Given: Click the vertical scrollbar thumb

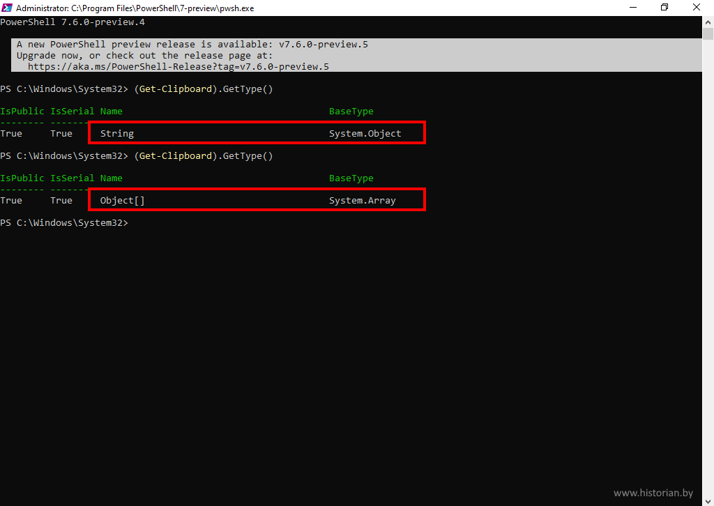Looking at the screenshot, I should coord(708,35).
